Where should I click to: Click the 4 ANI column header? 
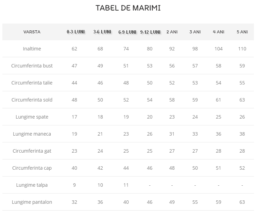click(x=219, y=32)
